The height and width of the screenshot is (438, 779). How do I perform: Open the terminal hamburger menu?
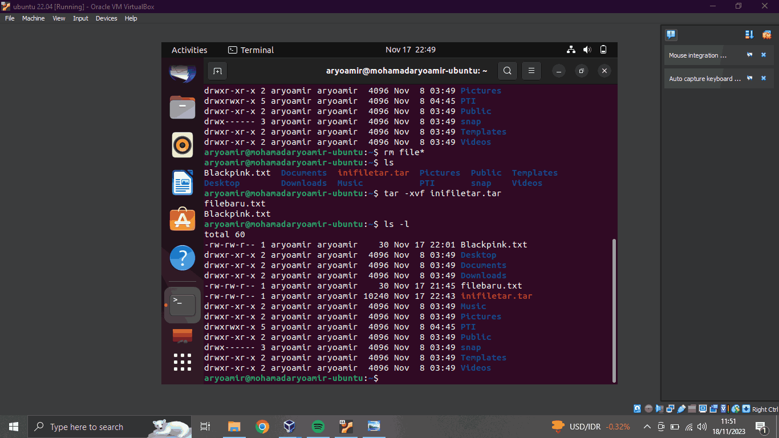531,71
